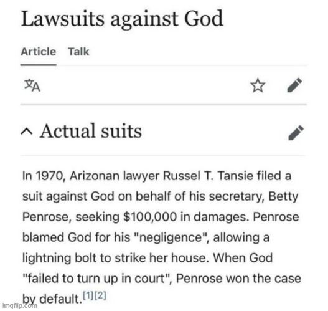Click the imgflip.com watermark

[x=20, y=305]
